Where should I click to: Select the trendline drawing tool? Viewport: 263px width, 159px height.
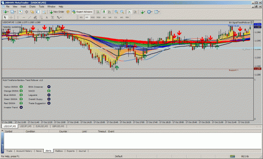pos(29,17)
